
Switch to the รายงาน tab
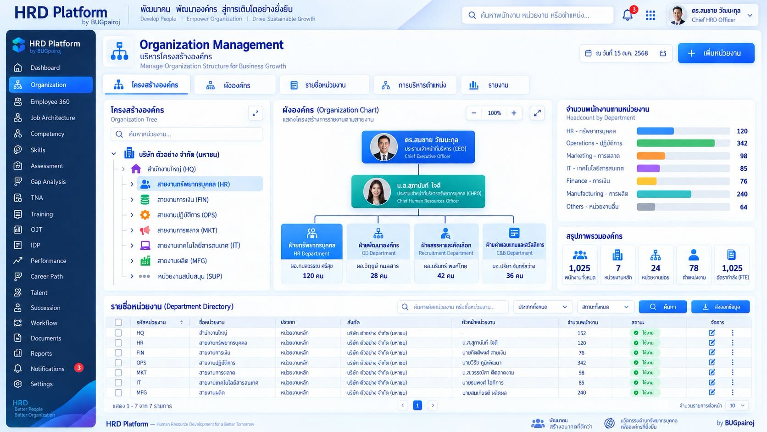click(495, 85)
